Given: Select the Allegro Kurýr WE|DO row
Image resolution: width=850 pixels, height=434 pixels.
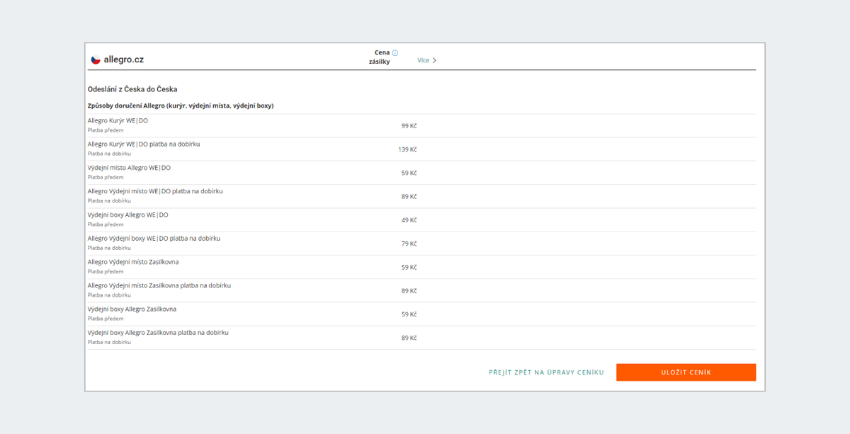Looking at the screenshot, I should tap(421, 125).
